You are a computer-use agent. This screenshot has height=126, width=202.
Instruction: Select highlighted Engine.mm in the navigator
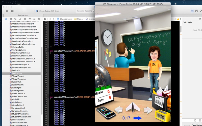(x=21, y=73)
